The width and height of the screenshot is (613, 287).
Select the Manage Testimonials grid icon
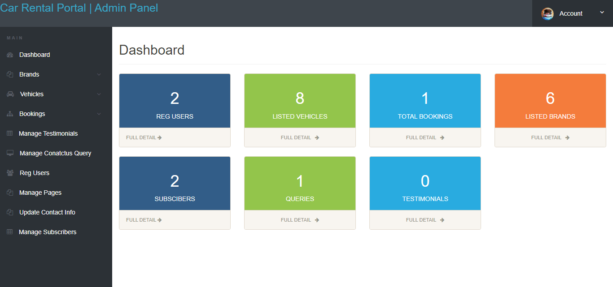[x=10, y=133]
